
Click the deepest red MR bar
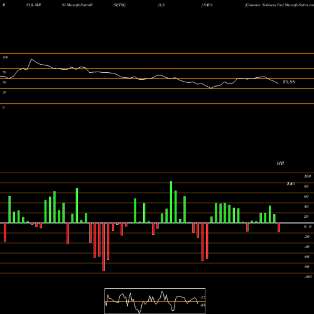104,247
